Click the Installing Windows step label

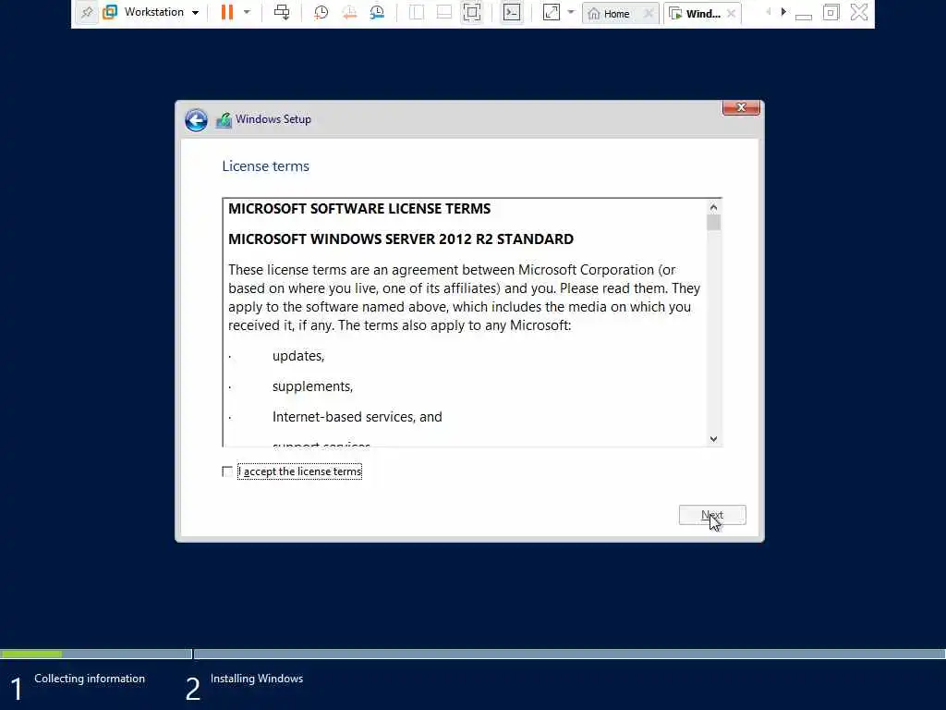point(257,679)
